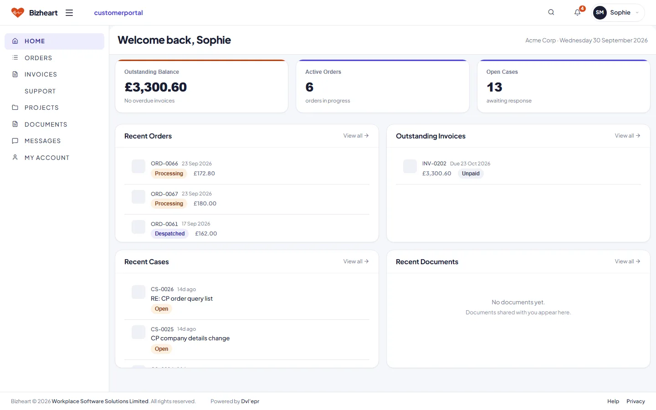Click the thumbnail beside case CS-0026
The height and width of the screenshot is (410, 656).
click(138, 292)
